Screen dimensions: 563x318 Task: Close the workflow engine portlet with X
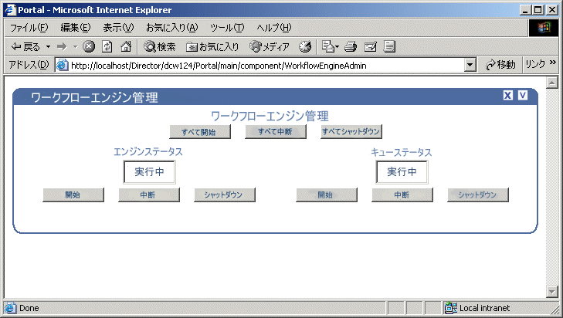tap(507, 96)
